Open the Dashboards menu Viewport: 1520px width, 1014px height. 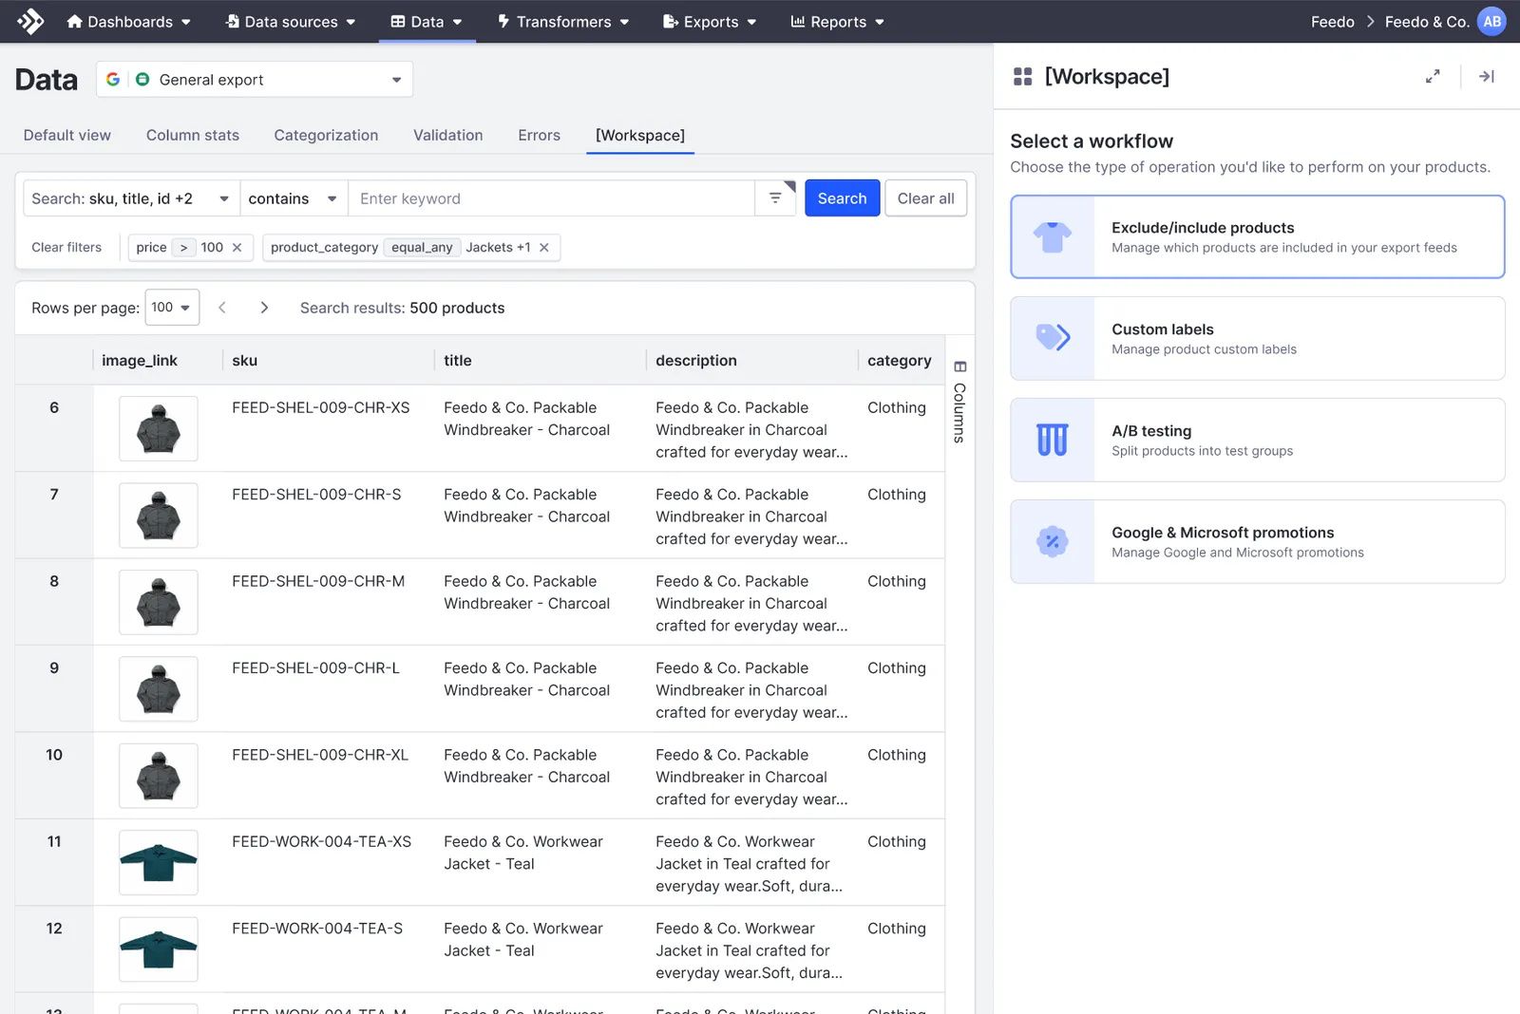[128, 22]
